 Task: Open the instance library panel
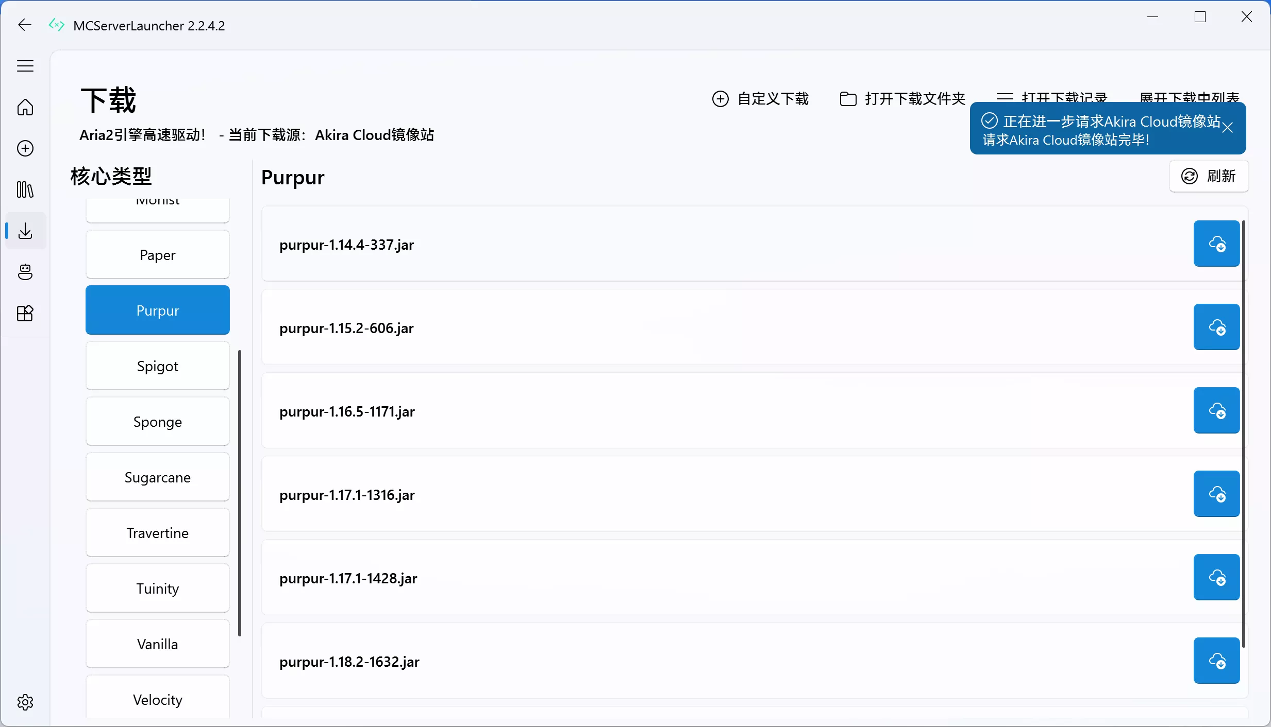[x=25, y=190]
